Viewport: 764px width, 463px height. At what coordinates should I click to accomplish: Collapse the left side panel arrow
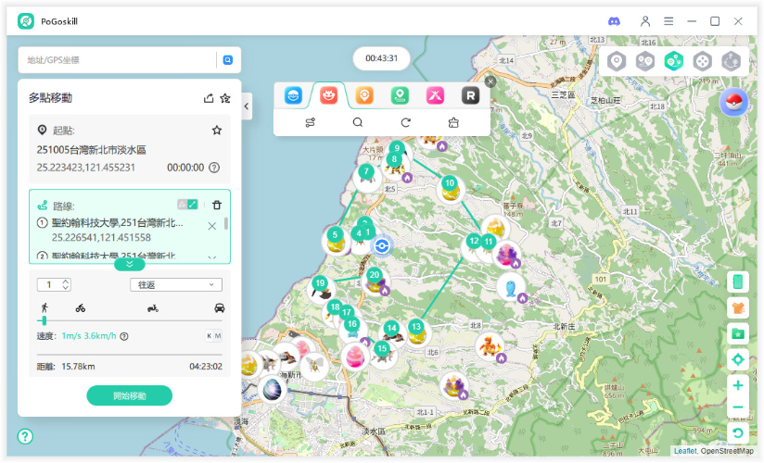pyautogui.click(x=248, y=106)
